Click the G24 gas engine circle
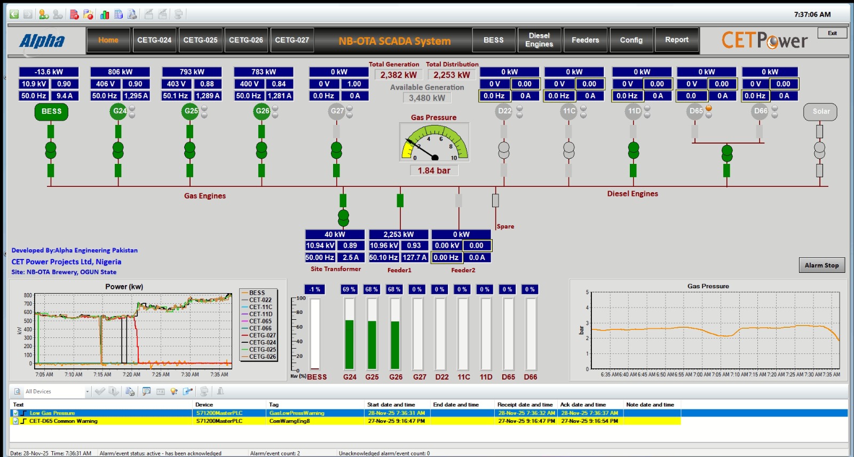 tap(118, 111)
